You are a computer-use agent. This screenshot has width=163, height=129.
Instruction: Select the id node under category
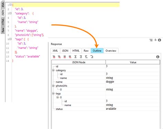[61, 74]
